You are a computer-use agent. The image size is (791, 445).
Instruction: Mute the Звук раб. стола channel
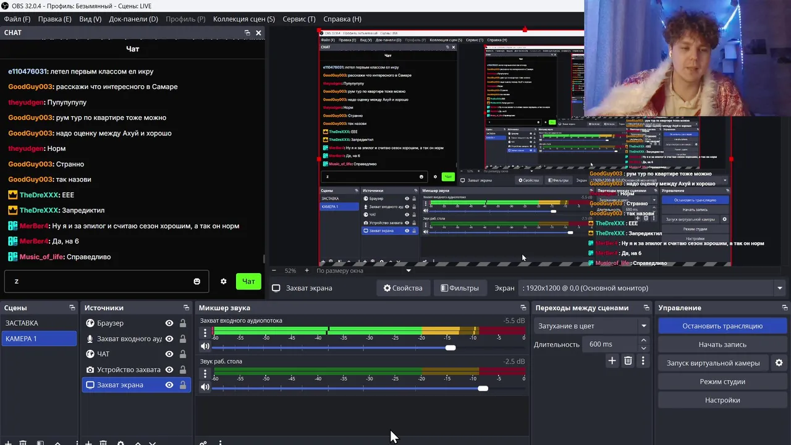click(205, 388)
